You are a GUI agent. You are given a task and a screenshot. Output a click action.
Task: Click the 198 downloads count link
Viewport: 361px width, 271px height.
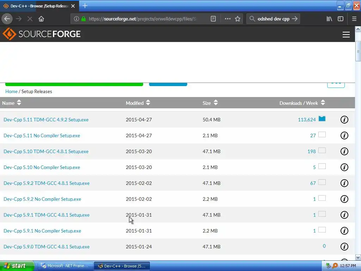[x=312, y=151]
